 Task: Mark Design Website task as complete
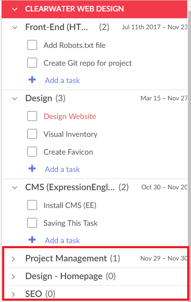tap(32, 116)
